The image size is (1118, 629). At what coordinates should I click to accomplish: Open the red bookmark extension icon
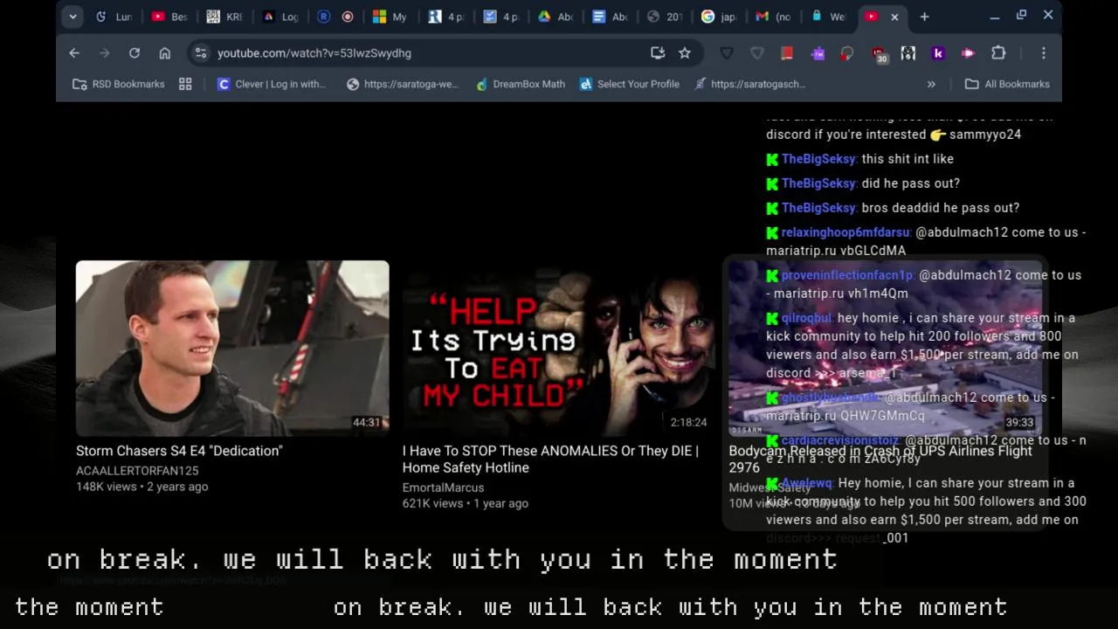pos(787,53)
